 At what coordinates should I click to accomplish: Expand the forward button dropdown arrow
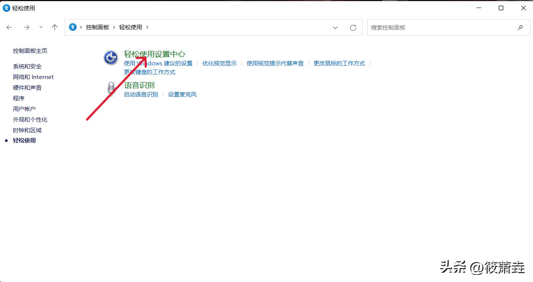[x=41, y=27]
